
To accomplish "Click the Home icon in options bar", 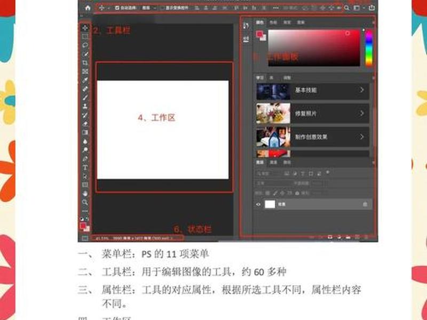I will [88, 8].
